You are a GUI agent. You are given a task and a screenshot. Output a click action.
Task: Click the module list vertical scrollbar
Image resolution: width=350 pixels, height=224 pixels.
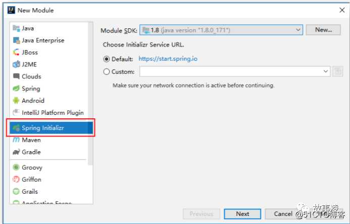tap(90, 94)
